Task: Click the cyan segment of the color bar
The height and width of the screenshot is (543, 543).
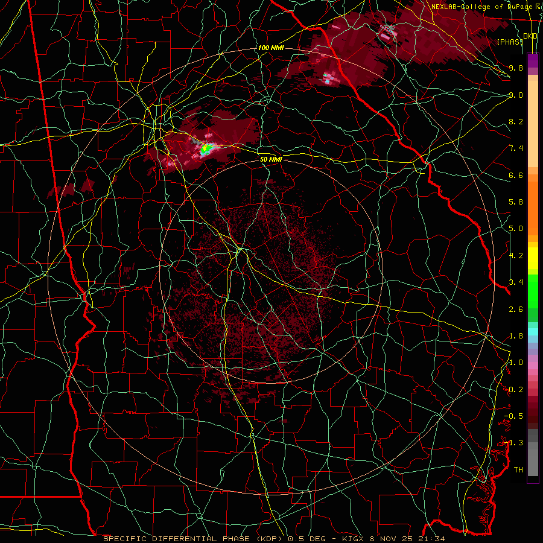Action: coord(533,332)
